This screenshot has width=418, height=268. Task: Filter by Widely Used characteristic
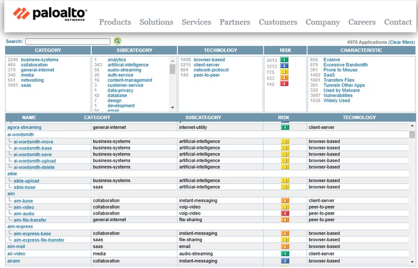336,101
